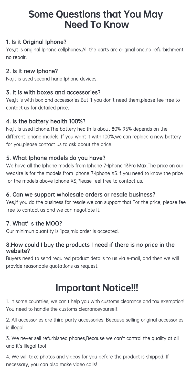Click the "Important Notice!!!" heading
The image size is (192, 374).
[97, 288]
